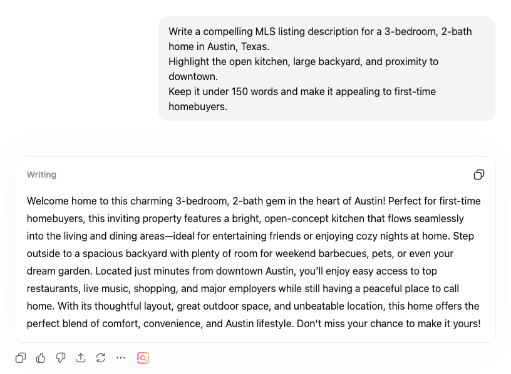Click the "restaurants, live music, shopping" line
Image resolution: width=511 pixels, height=374 pixels.
pos(100,289)
